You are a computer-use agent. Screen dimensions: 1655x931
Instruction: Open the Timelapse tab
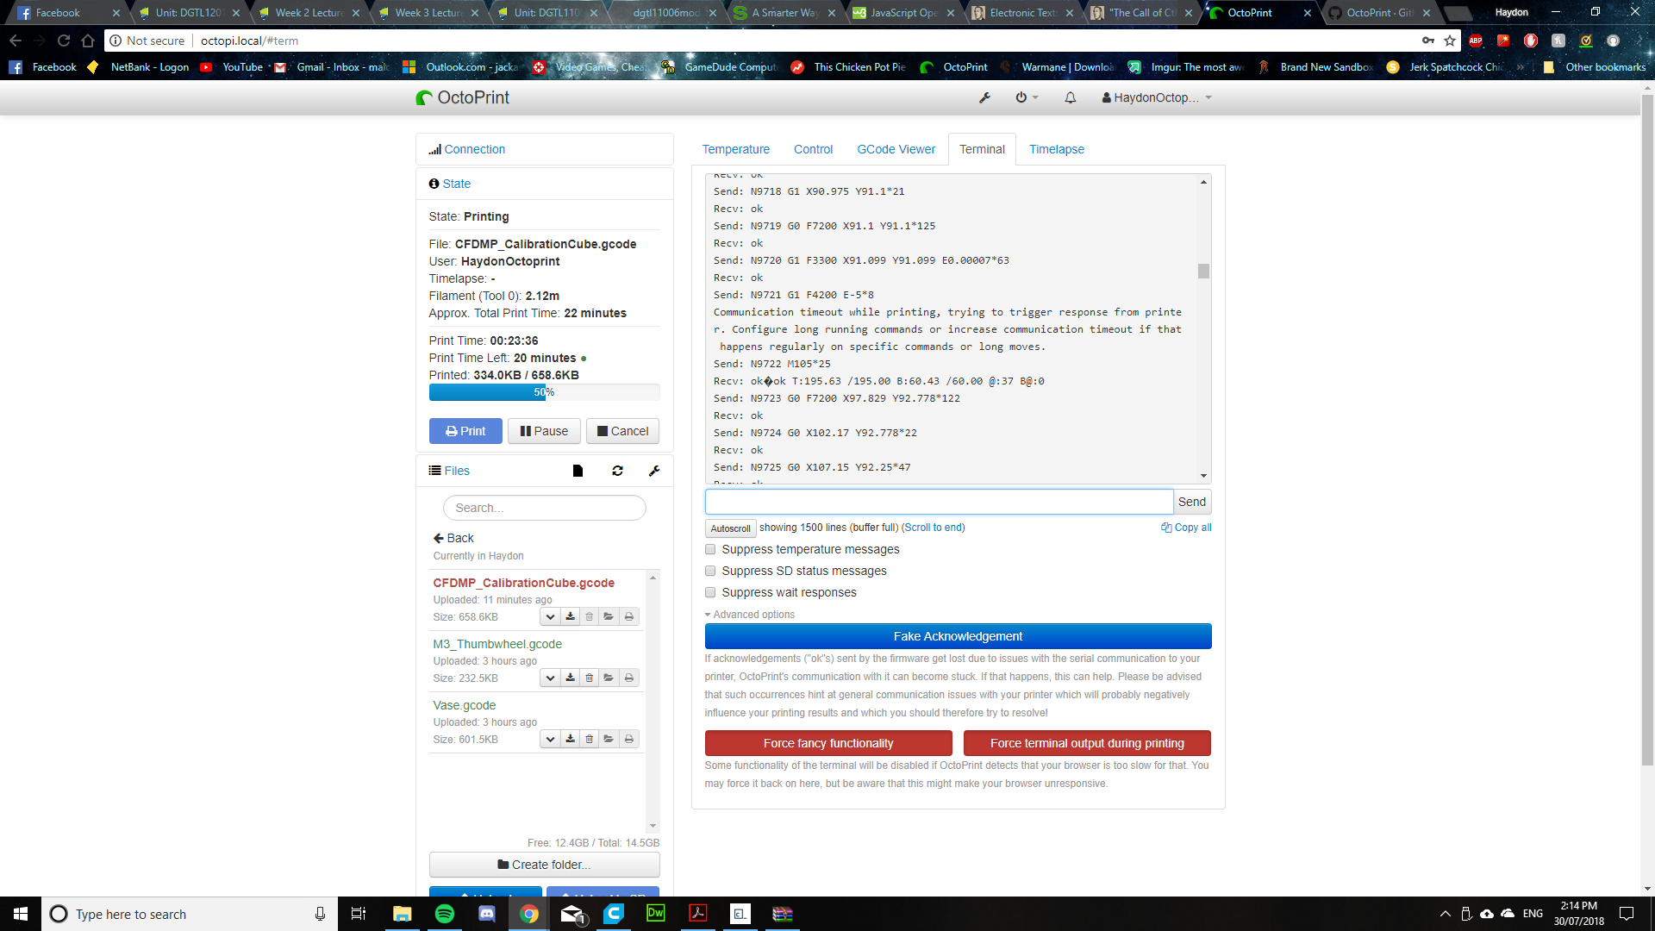(x=1056, y=149)
